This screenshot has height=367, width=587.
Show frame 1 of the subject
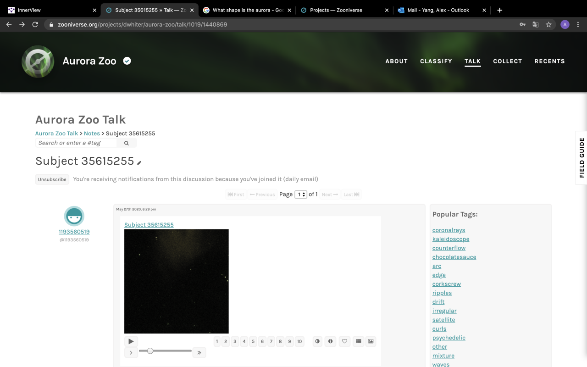pos(217,341)
